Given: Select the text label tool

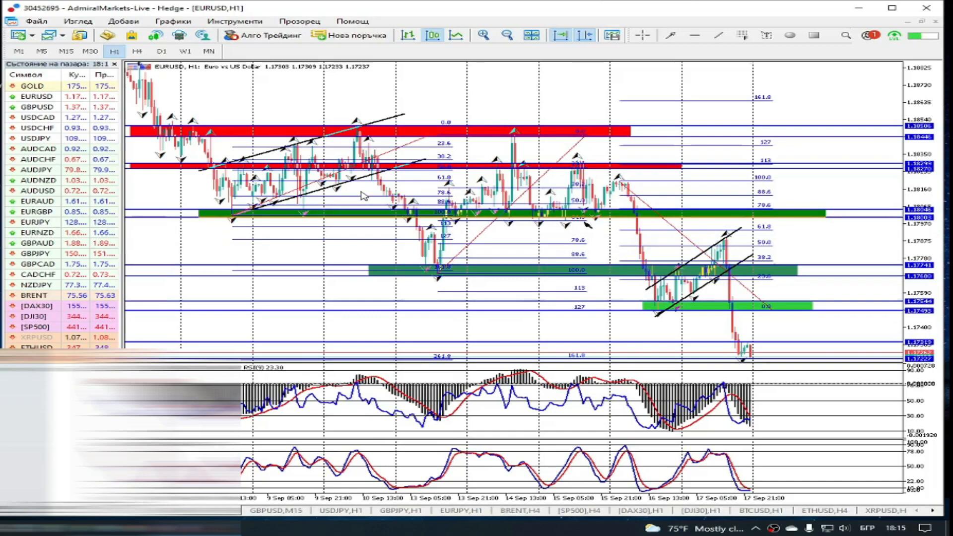Looking at the screenshot, I should (766, 35).
